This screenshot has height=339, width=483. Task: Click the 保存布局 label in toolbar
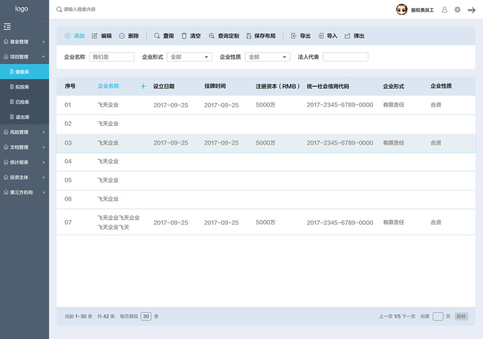pyautogui.click(x=264, y=36)
